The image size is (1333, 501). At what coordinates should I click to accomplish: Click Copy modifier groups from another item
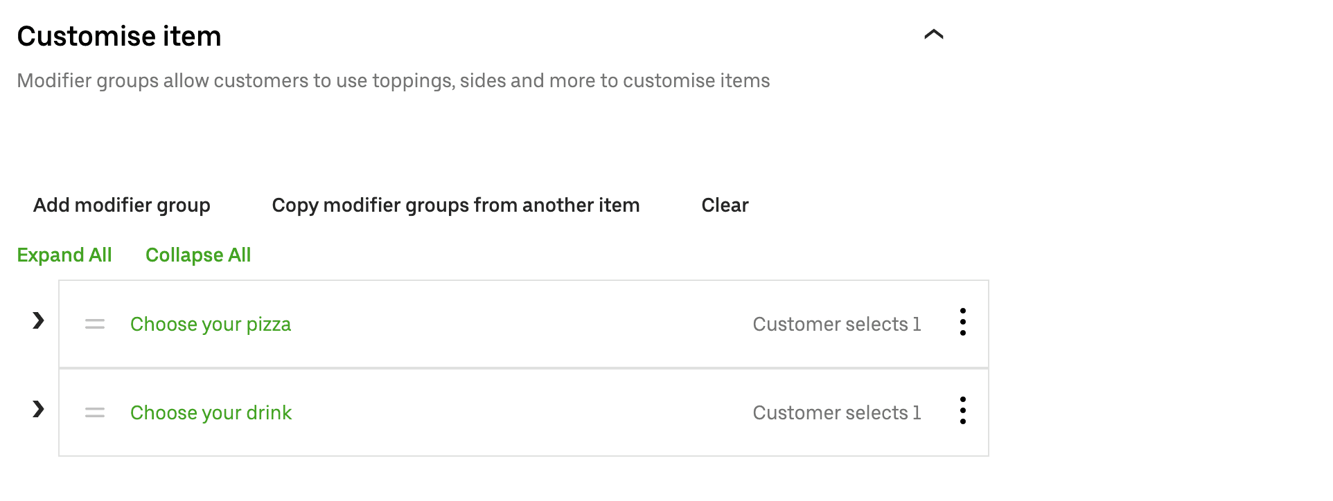(455, 205)
